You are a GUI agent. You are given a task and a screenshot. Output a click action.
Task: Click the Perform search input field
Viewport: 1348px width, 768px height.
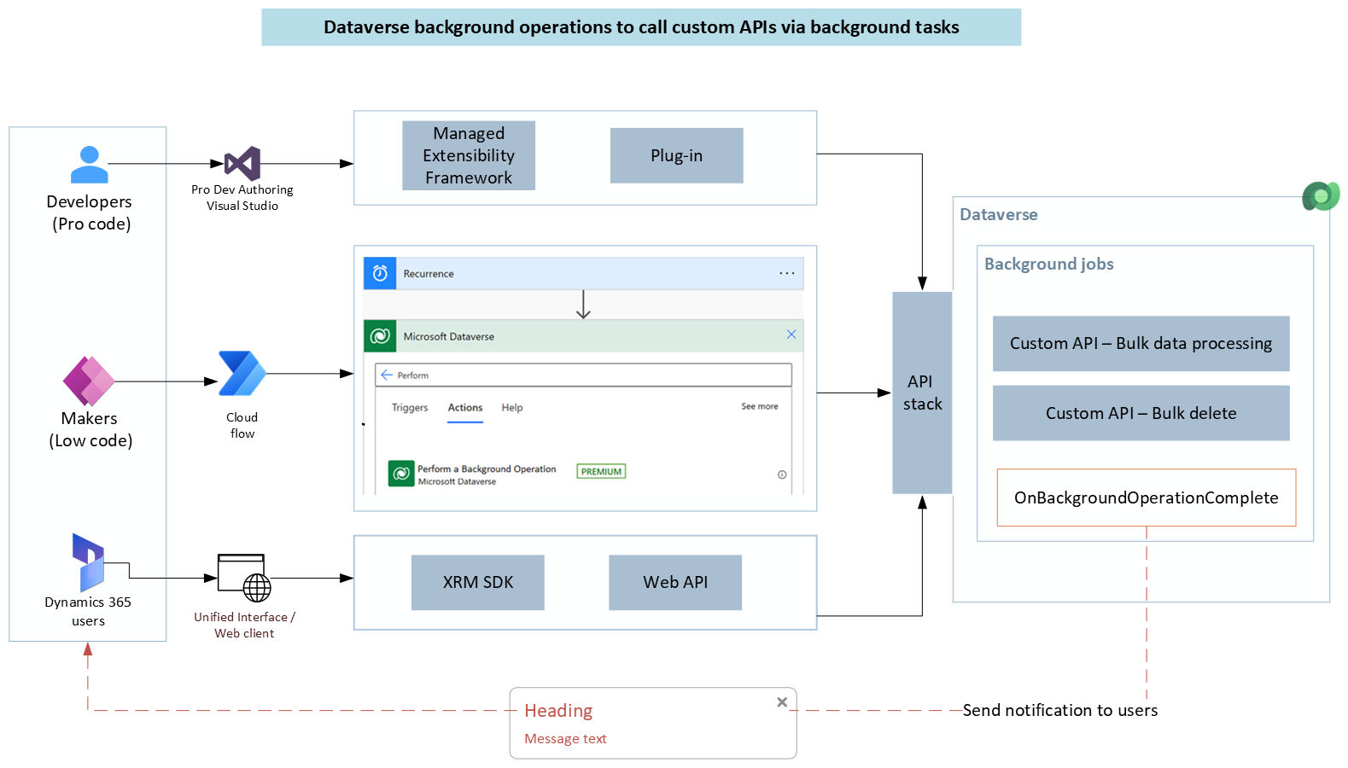click(584, 375)
